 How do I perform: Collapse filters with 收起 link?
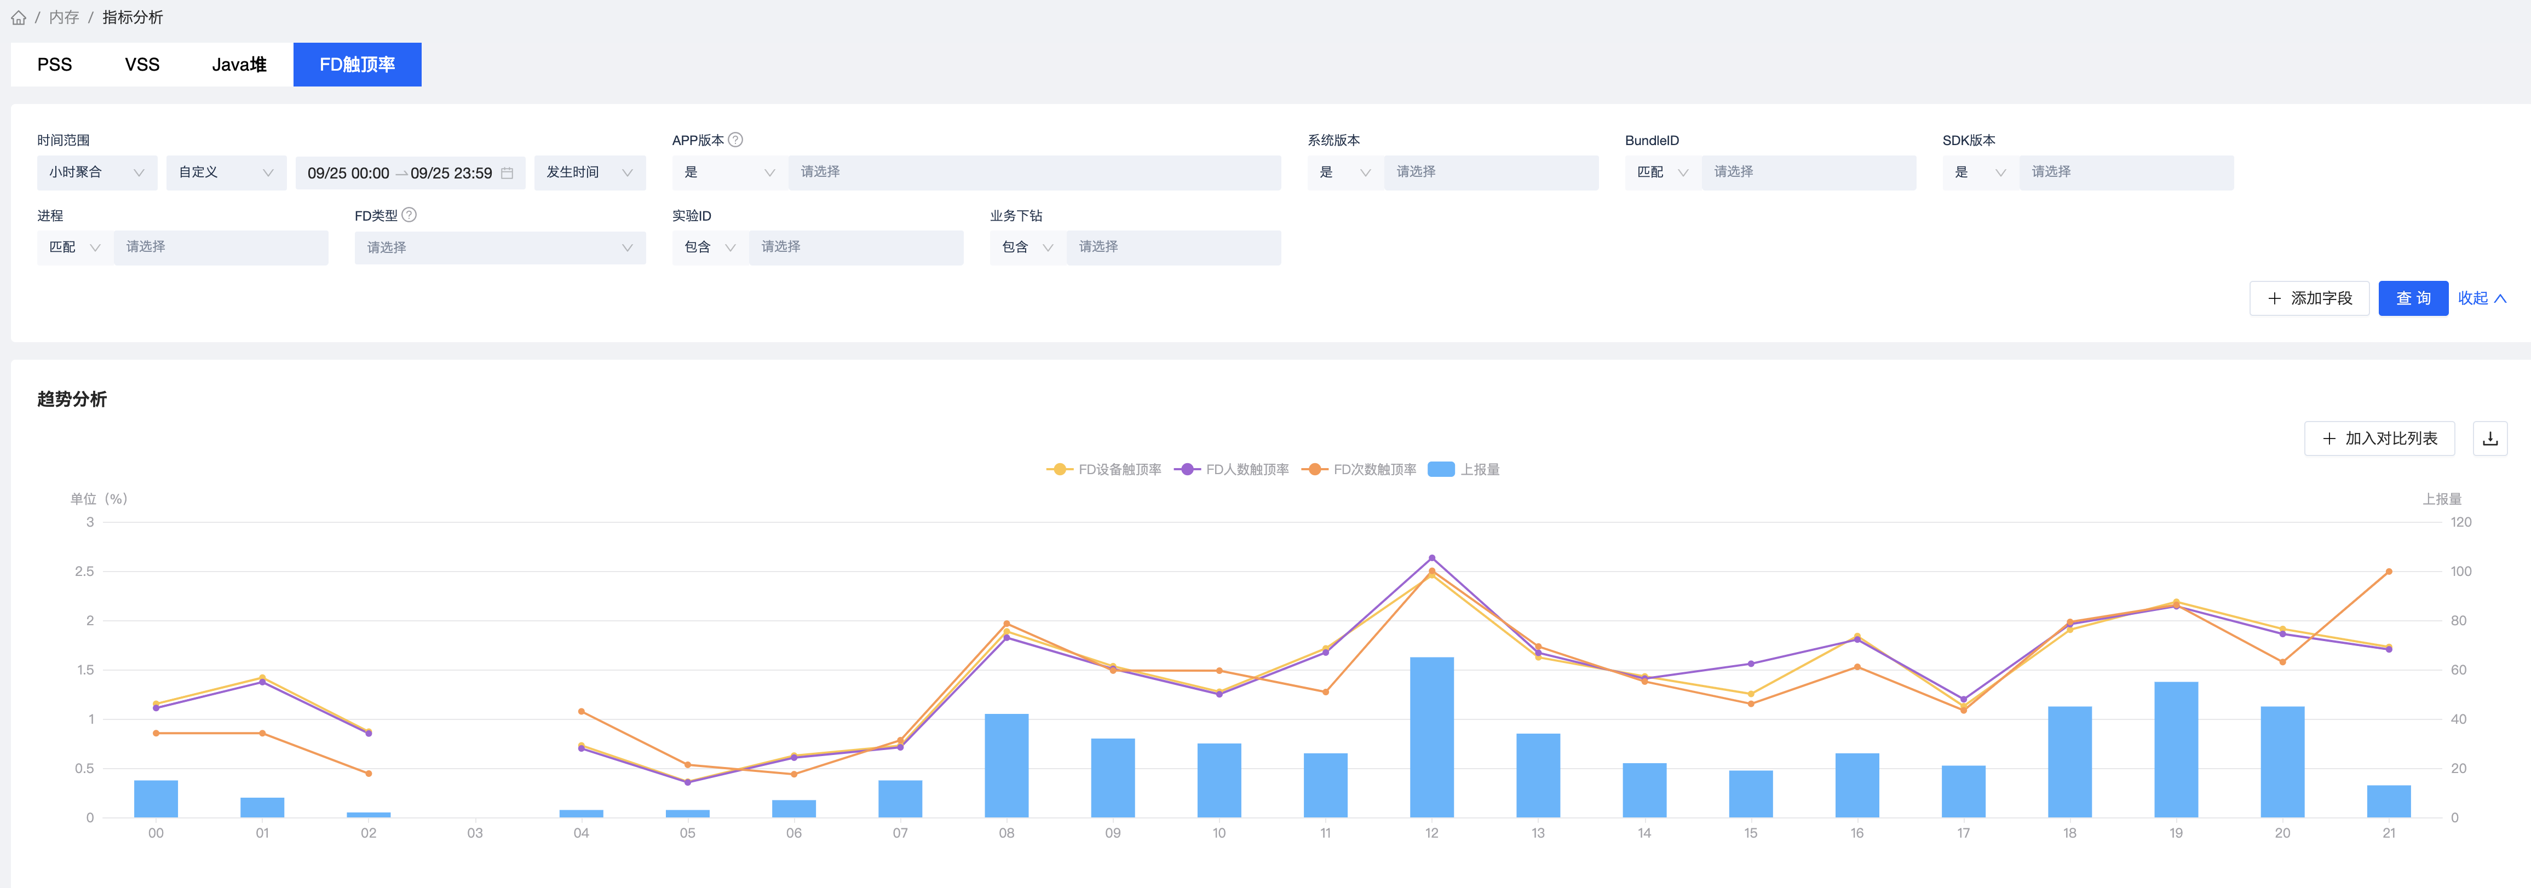pos(2482,298)
